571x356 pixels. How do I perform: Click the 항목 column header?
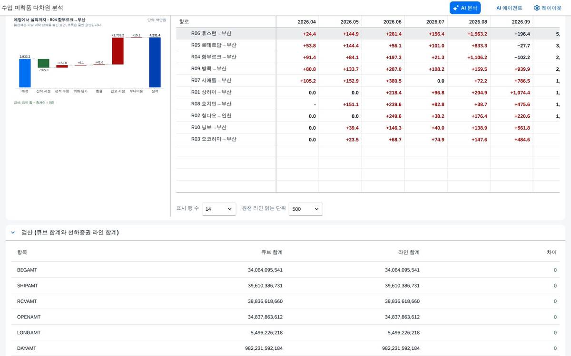pyautogui.click(x=22, y=253)
